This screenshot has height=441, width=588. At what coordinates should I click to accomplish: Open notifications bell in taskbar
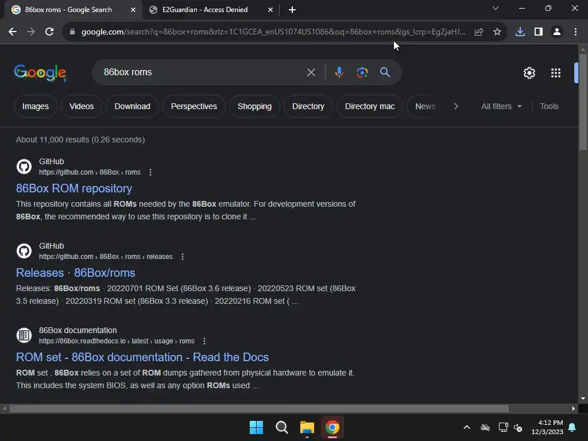pos(572,427)
